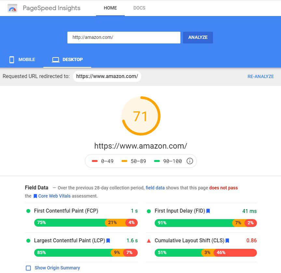Click the orange 9% LCP bar segment
The height and width of the screenshot is (273, 281).
click(x=117, y=252)
